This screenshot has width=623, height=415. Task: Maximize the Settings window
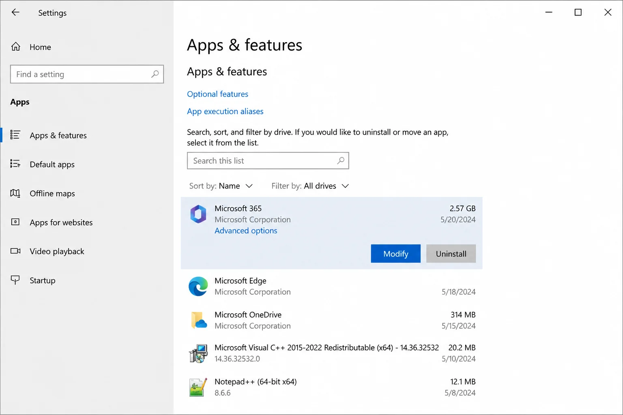coord(578,12)
